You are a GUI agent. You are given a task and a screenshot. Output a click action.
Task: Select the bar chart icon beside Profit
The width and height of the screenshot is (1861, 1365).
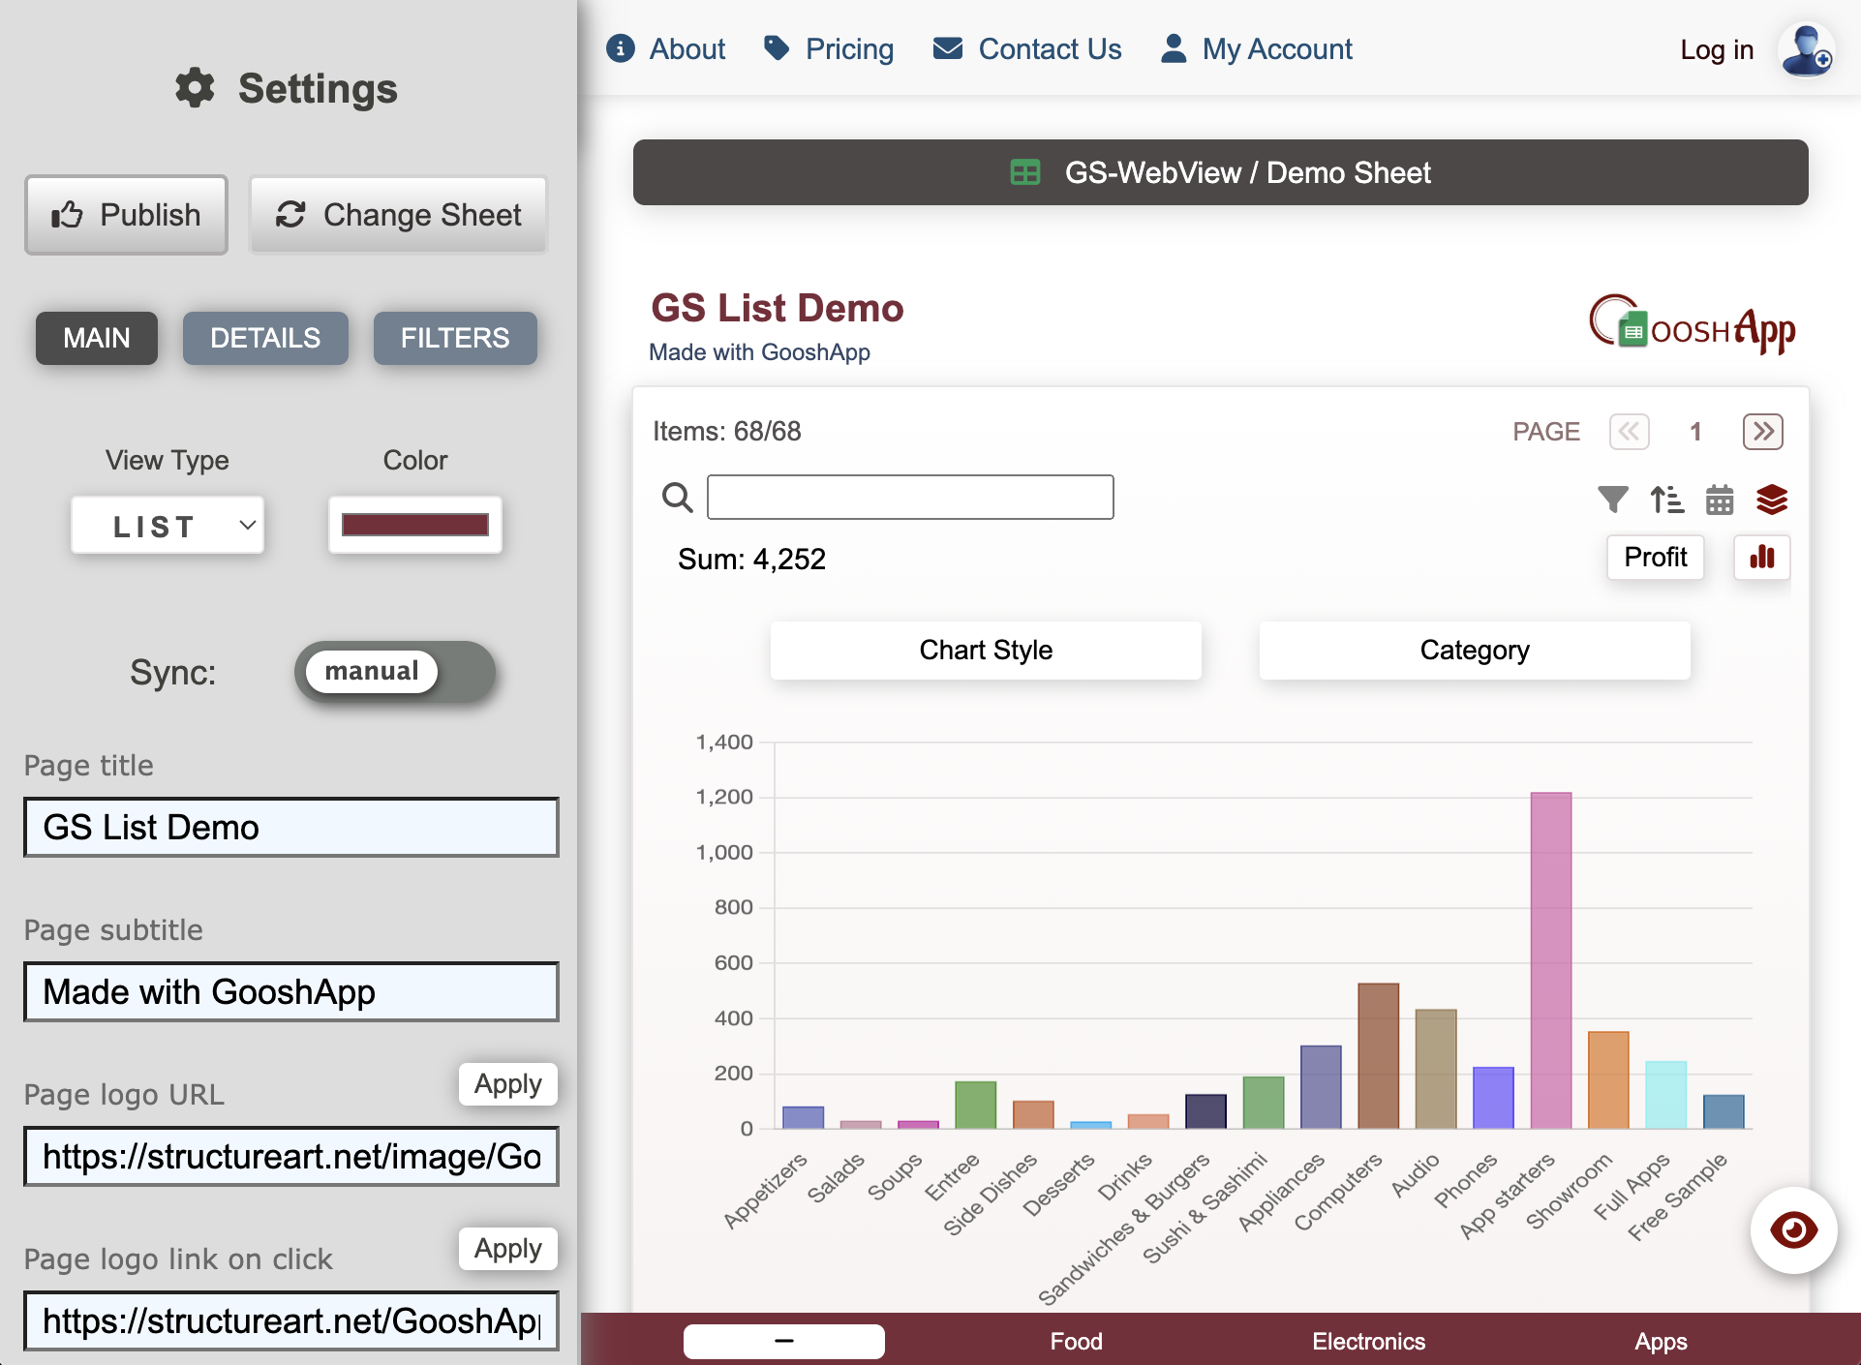pyautogui.click(x=1762, y=558)
